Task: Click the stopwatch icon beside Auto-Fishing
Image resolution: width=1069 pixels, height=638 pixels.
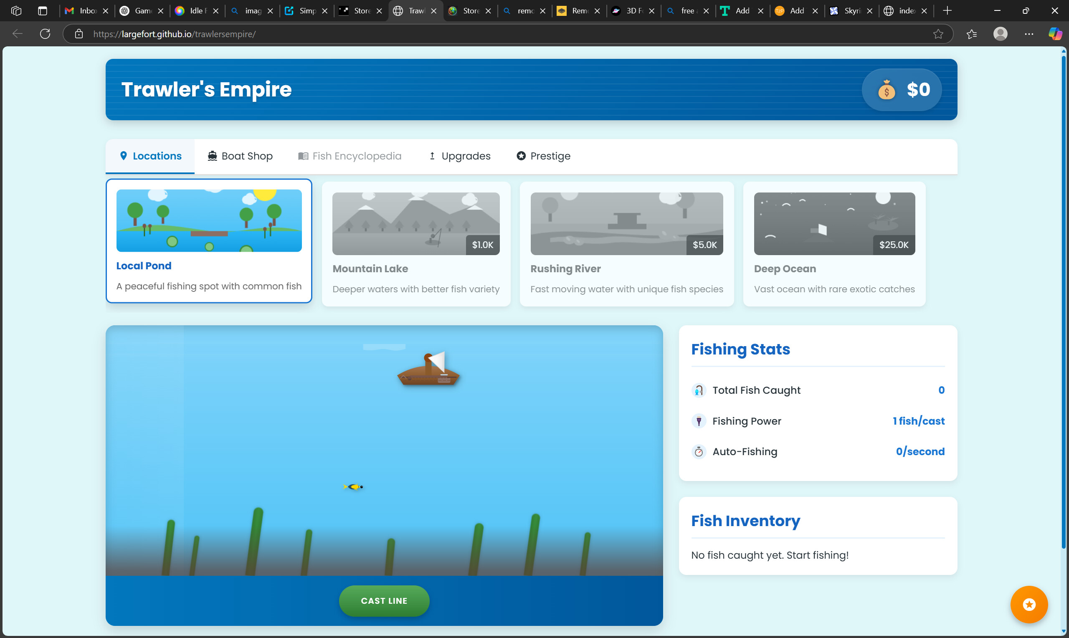Action: [699, 451]
